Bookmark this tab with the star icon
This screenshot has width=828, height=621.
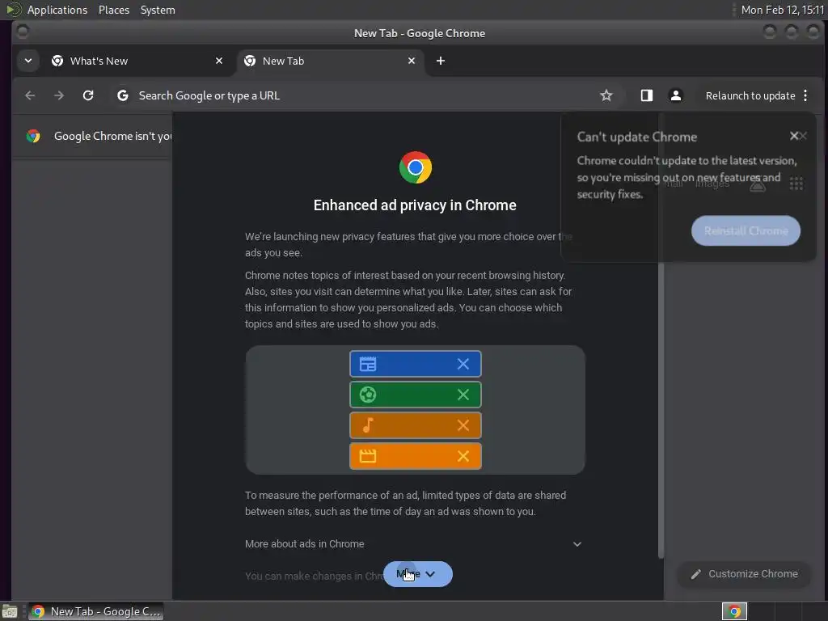pyautogui.click(x=606, y=95)
